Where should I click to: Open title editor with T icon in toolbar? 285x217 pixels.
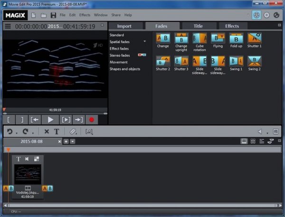pos(57,131)
